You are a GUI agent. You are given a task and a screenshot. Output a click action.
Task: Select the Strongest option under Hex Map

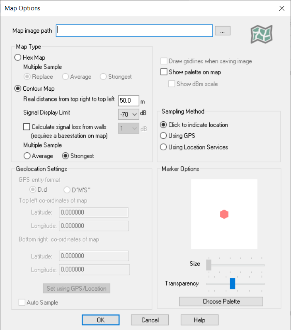coord(103,77)
